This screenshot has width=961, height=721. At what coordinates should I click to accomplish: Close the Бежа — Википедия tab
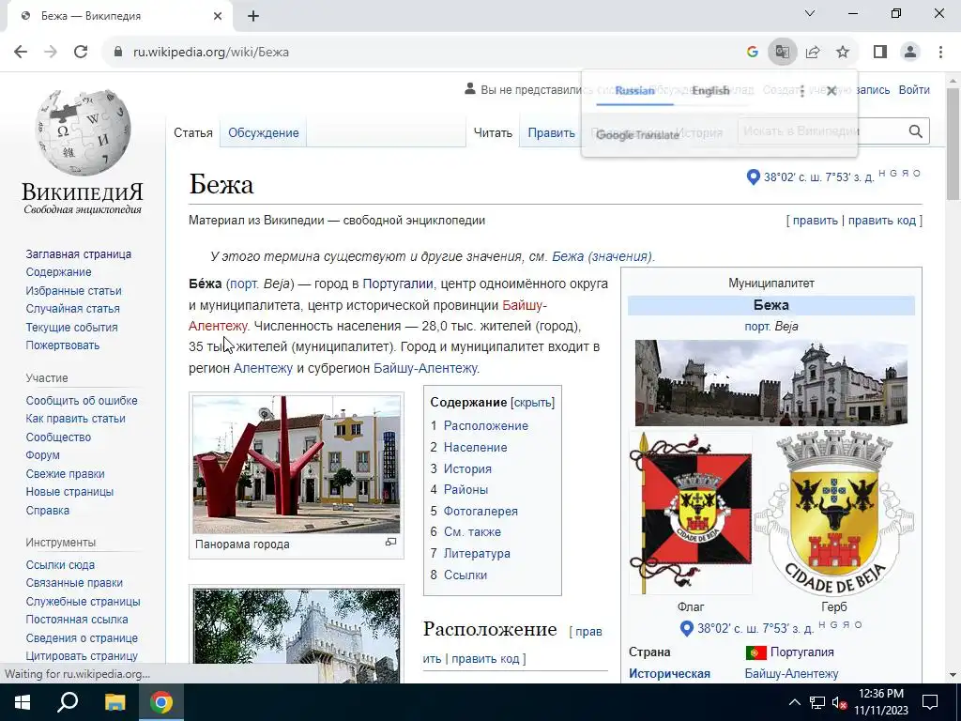pyautogui.click(x=218, y=16)
